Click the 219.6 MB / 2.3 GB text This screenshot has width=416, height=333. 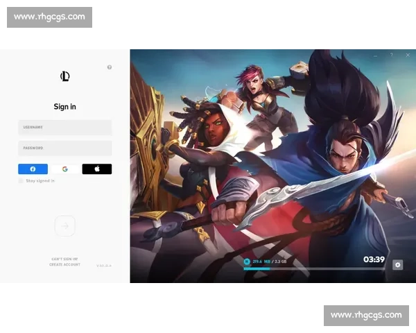click(270, 262)
